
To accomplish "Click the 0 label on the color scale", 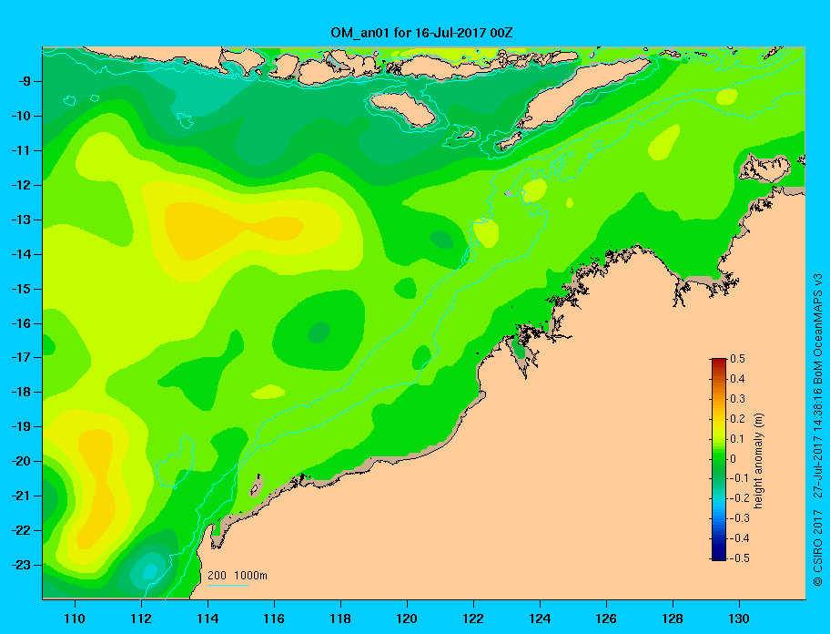I will [734, 459].
